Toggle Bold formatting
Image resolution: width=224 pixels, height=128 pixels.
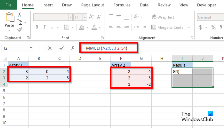point(37,27)
